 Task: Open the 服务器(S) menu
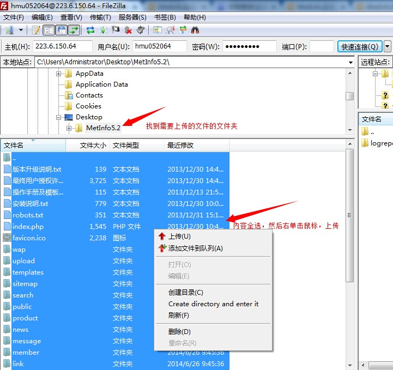tap(132, 17)
